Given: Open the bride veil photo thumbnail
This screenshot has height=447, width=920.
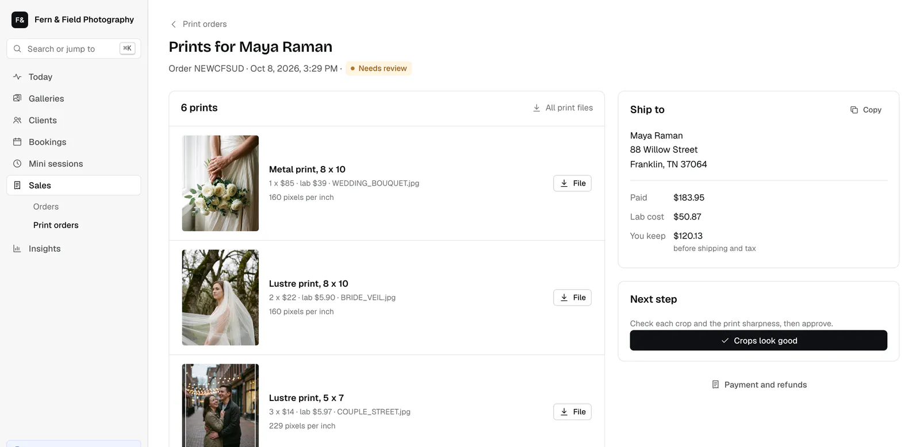Looking at the screenshot, I should point(220,298).
